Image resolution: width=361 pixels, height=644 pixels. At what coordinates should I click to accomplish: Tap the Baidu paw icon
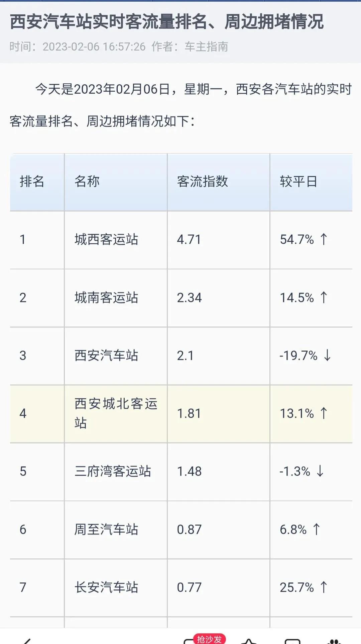pyautogui.click(x=334, y=641)
